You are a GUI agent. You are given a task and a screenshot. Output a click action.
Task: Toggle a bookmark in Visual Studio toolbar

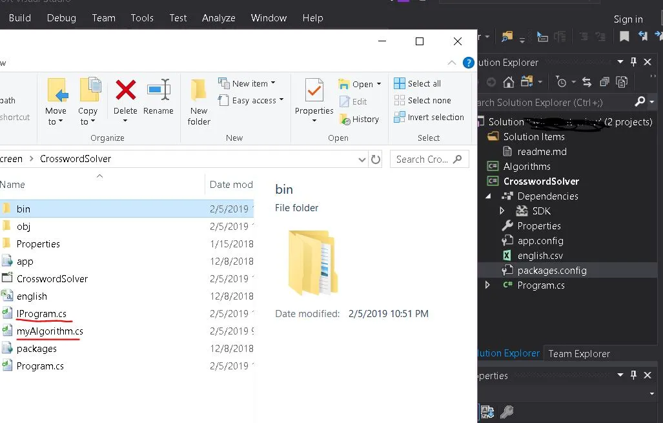(x=624, y=37)
